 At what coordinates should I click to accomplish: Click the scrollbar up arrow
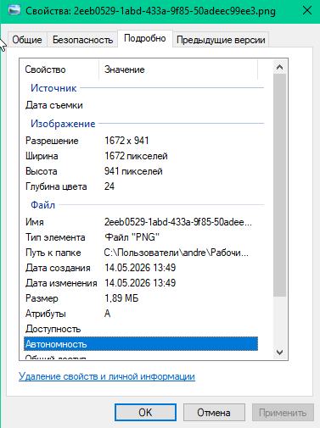(280, 67)
